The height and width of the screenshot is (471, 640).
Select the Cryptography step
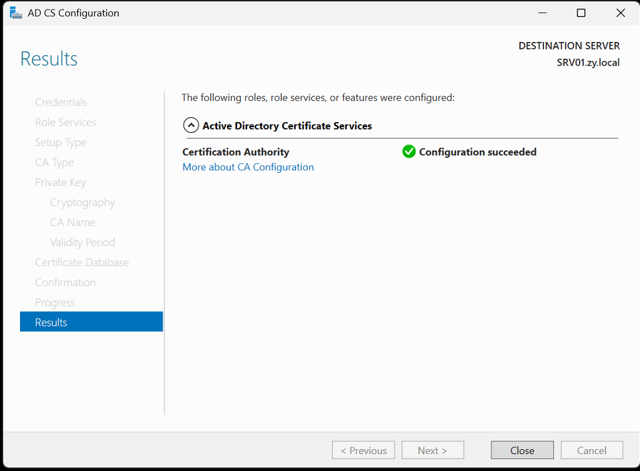tap(82, 202)
